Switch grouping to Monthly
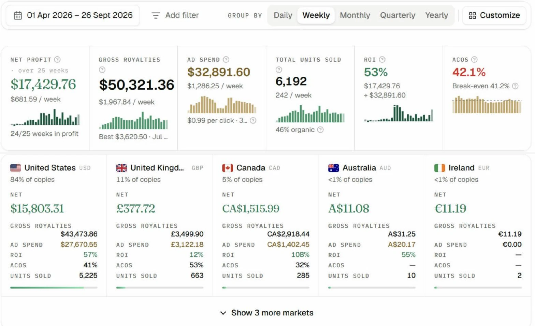The image size is (535, 326). [x=355, y=15]
